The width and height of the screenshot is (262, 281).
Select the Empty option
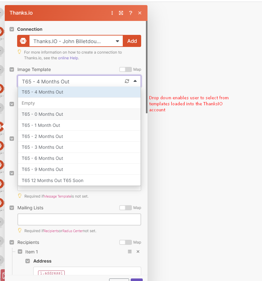tap(79, 103)
